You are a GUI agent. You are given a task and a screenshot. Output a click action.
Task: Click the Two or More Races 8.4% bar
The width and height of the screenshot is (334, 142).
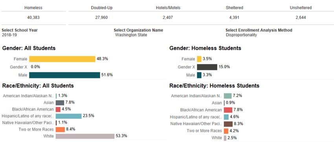60,129
